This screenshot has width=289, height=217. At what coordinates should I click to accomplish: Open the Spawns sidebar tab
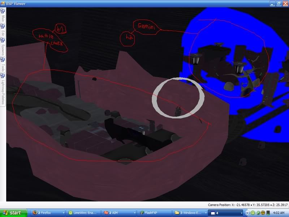pos(3,47)
